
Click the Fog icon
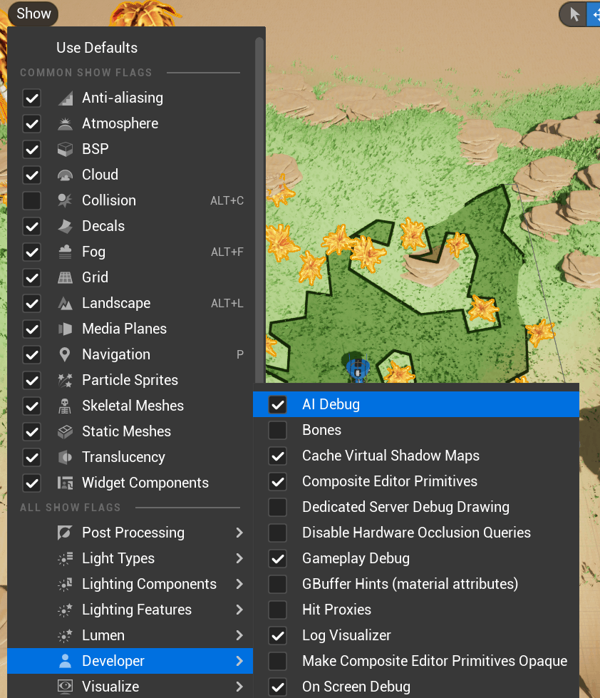(x=66, y=252)
